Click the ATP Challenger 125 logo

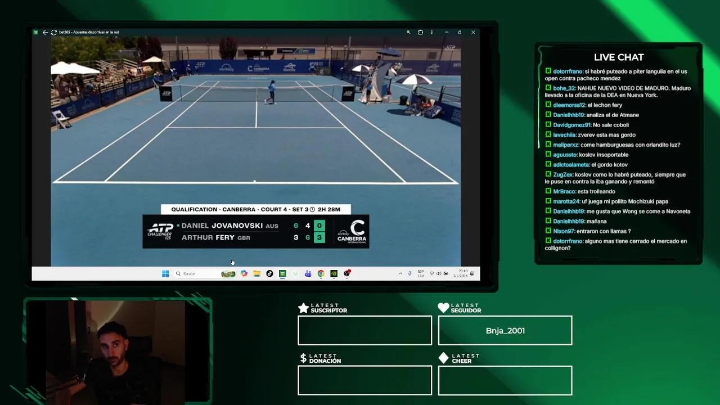pos(160,231)
